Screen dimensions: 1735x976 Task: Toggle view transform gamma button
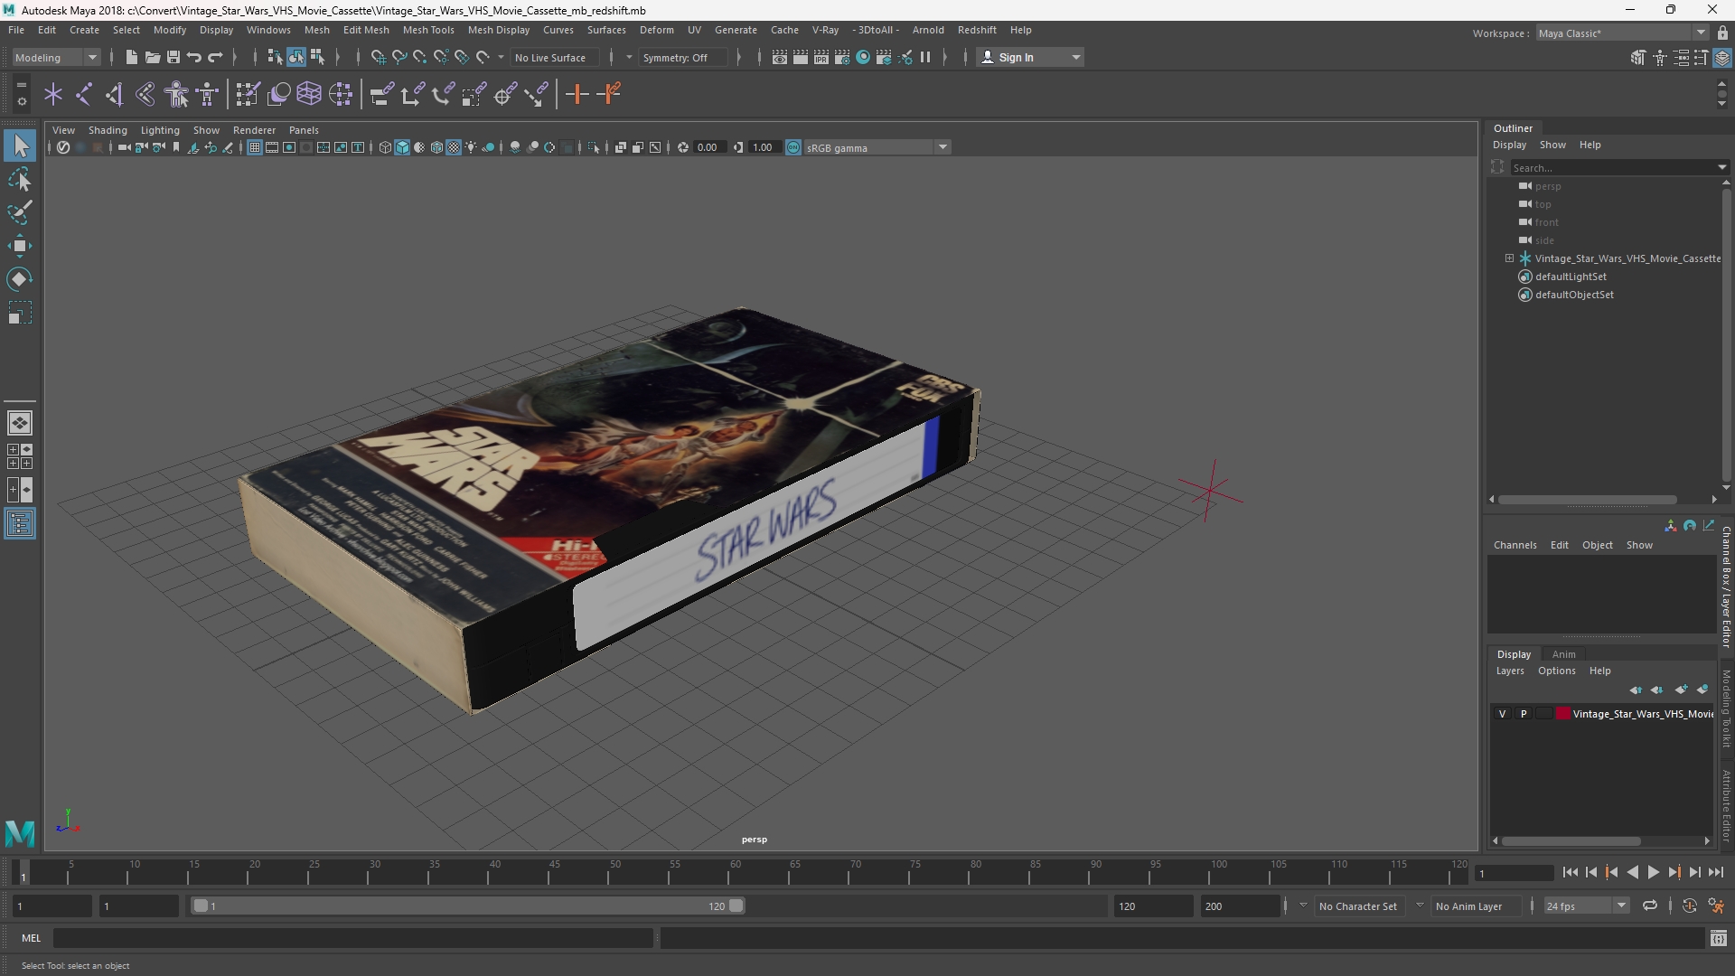(x=793, y=147)
